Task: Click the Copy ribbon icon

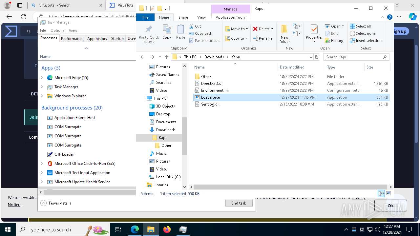Action: pos(167,29)
